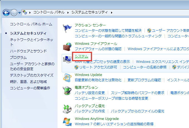Click the shield icon beside リモート アクセスの許可

pos(76,67)
